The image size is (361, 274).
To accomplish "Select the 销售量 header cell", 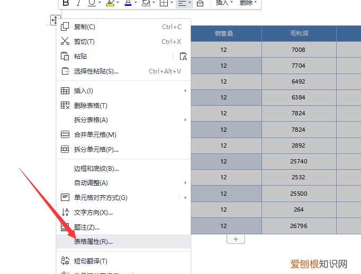I will click(227, 33).
